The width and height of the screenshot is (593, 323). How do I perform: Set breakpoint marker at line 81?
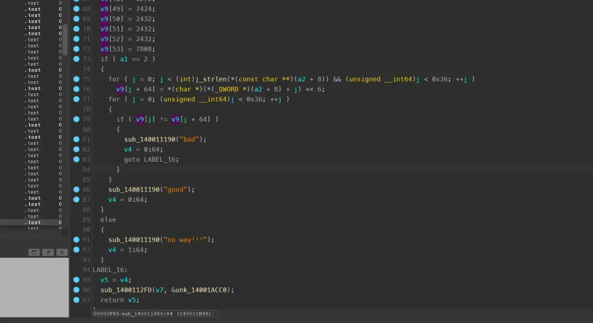pyautogui.click(x=76, y=139)
